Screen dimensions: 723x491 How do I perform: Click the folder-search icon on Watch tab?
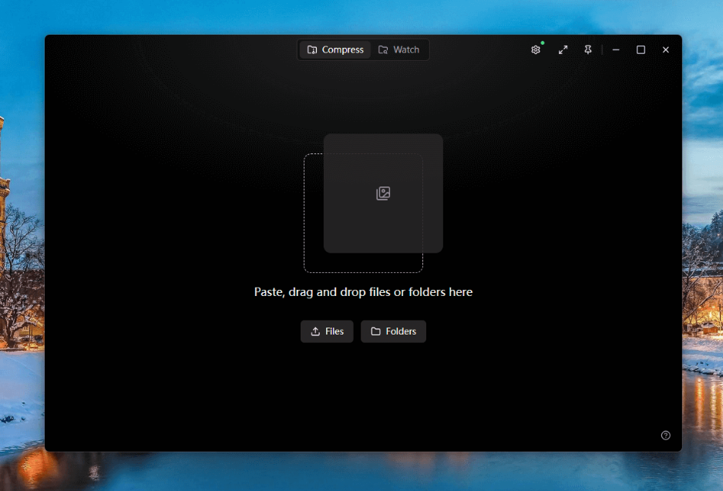pos(383,50)
